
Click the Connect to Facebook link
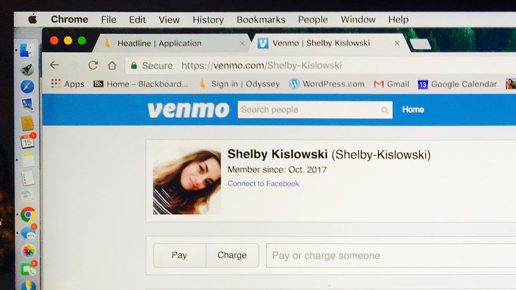point(263,184)
